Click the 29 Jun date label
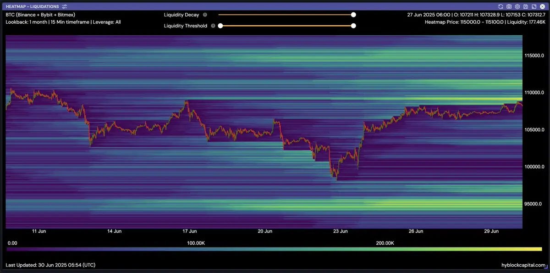 [491, 231]
